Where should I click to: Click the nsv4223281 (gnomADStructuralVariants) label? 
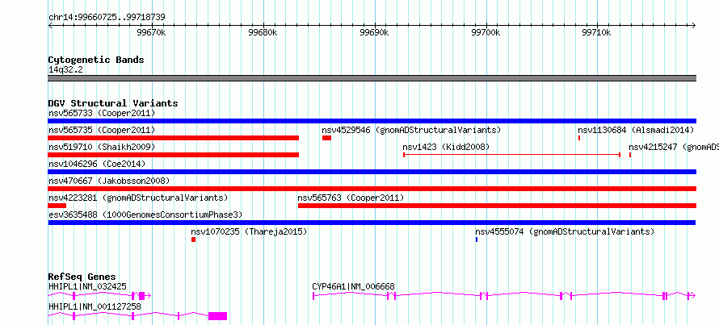pyautogui.click(x=138, y=198)
